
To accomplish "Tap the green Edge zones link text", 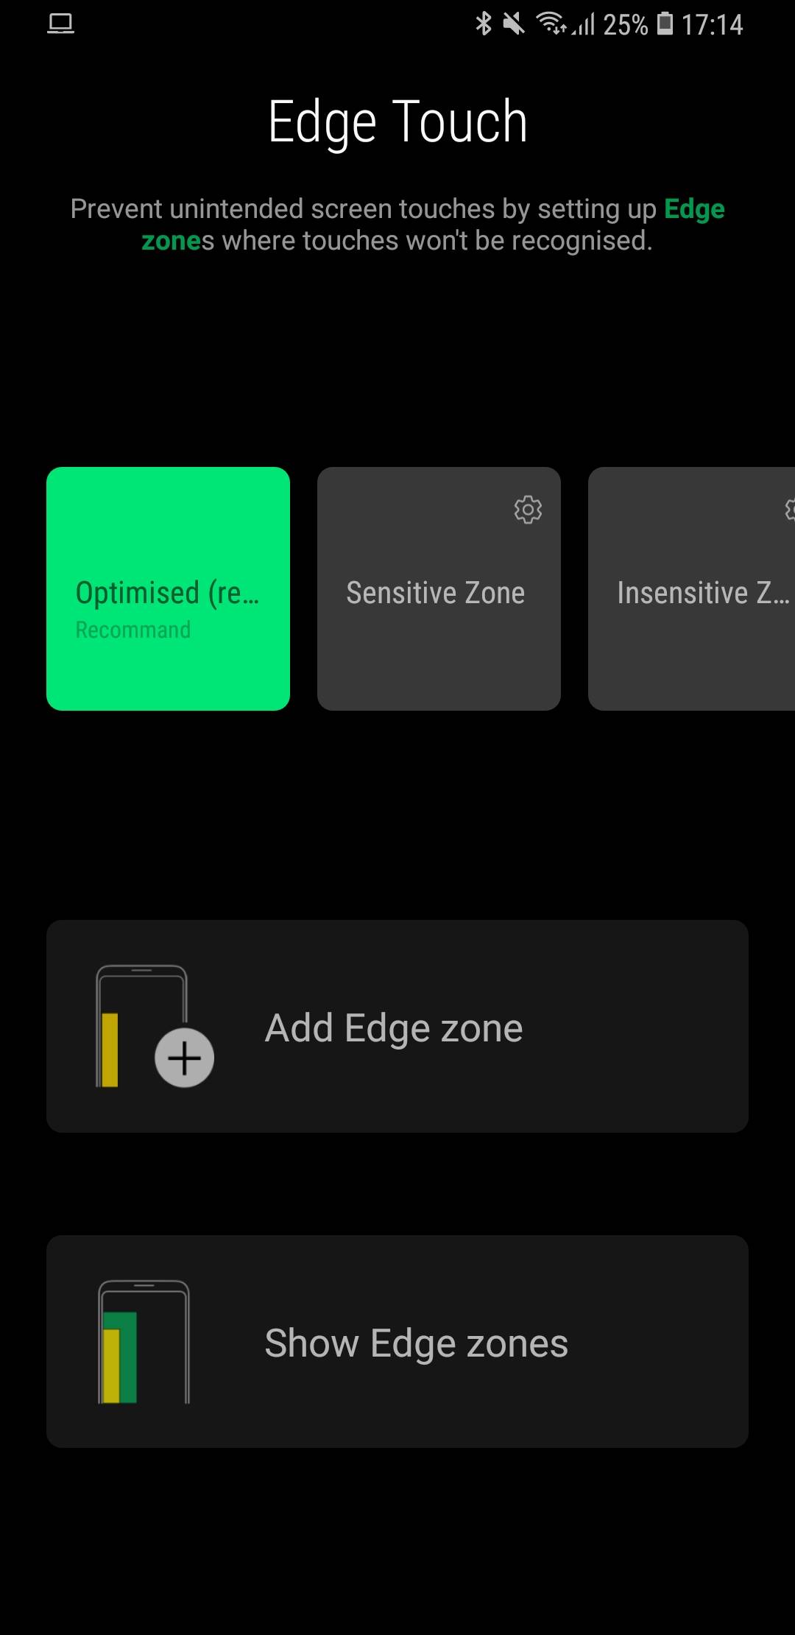I will pos(693,209).
